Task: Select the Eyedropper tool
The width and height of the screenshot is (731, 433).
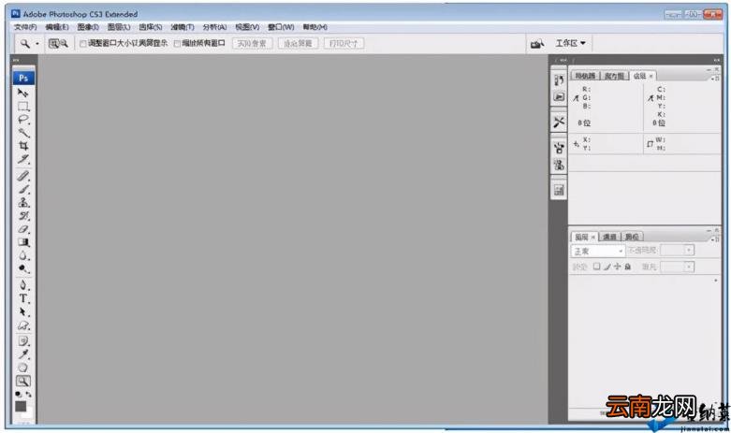Action: click(22, 354)
